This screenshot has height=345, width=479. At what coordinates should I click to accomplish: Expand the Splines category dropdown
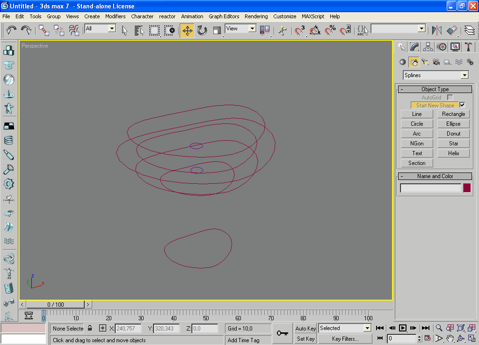(464, 75)
